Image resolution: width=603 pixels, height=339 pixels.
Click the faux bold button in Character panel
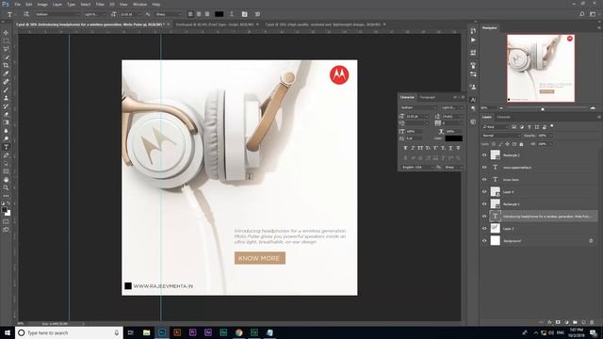point(405,148)
